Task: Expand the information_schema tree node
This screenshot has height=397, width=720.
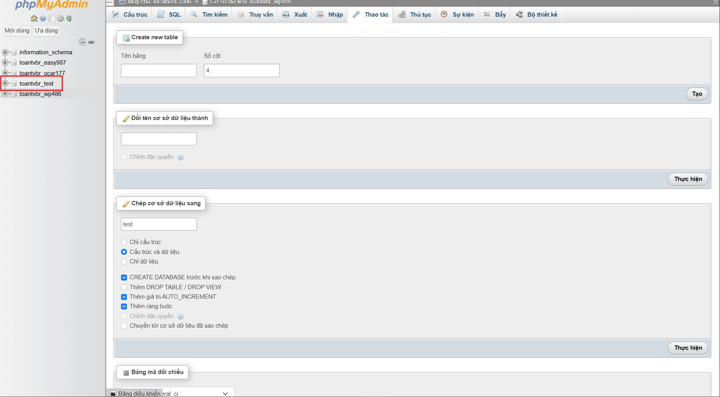Action: coord(5,52)
